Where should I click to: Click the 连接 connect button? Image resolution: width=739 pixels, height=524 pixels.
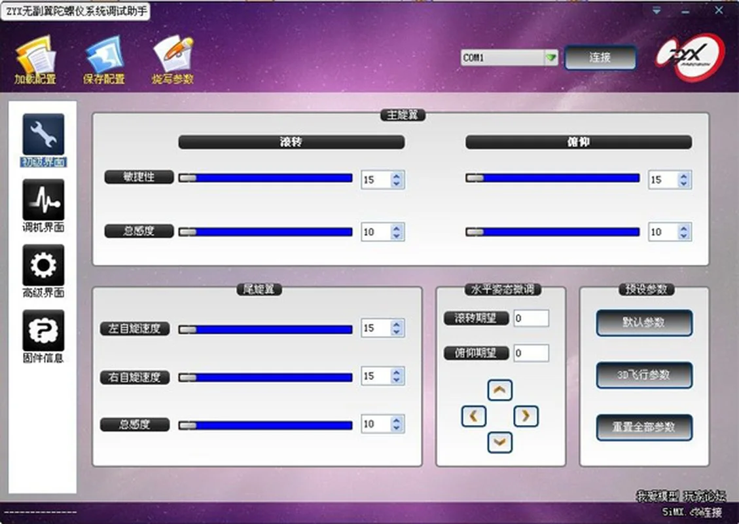point(600,58)
